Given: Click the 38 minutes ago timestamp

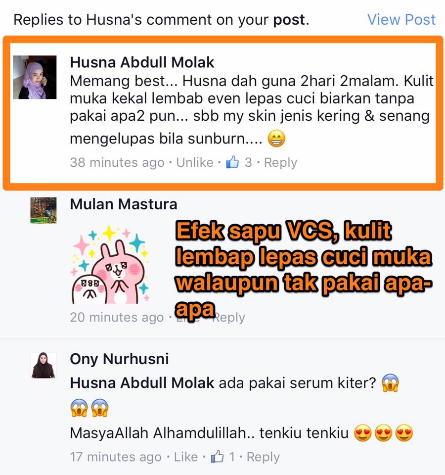Looking at the screenshot, I should pos(117,163).
